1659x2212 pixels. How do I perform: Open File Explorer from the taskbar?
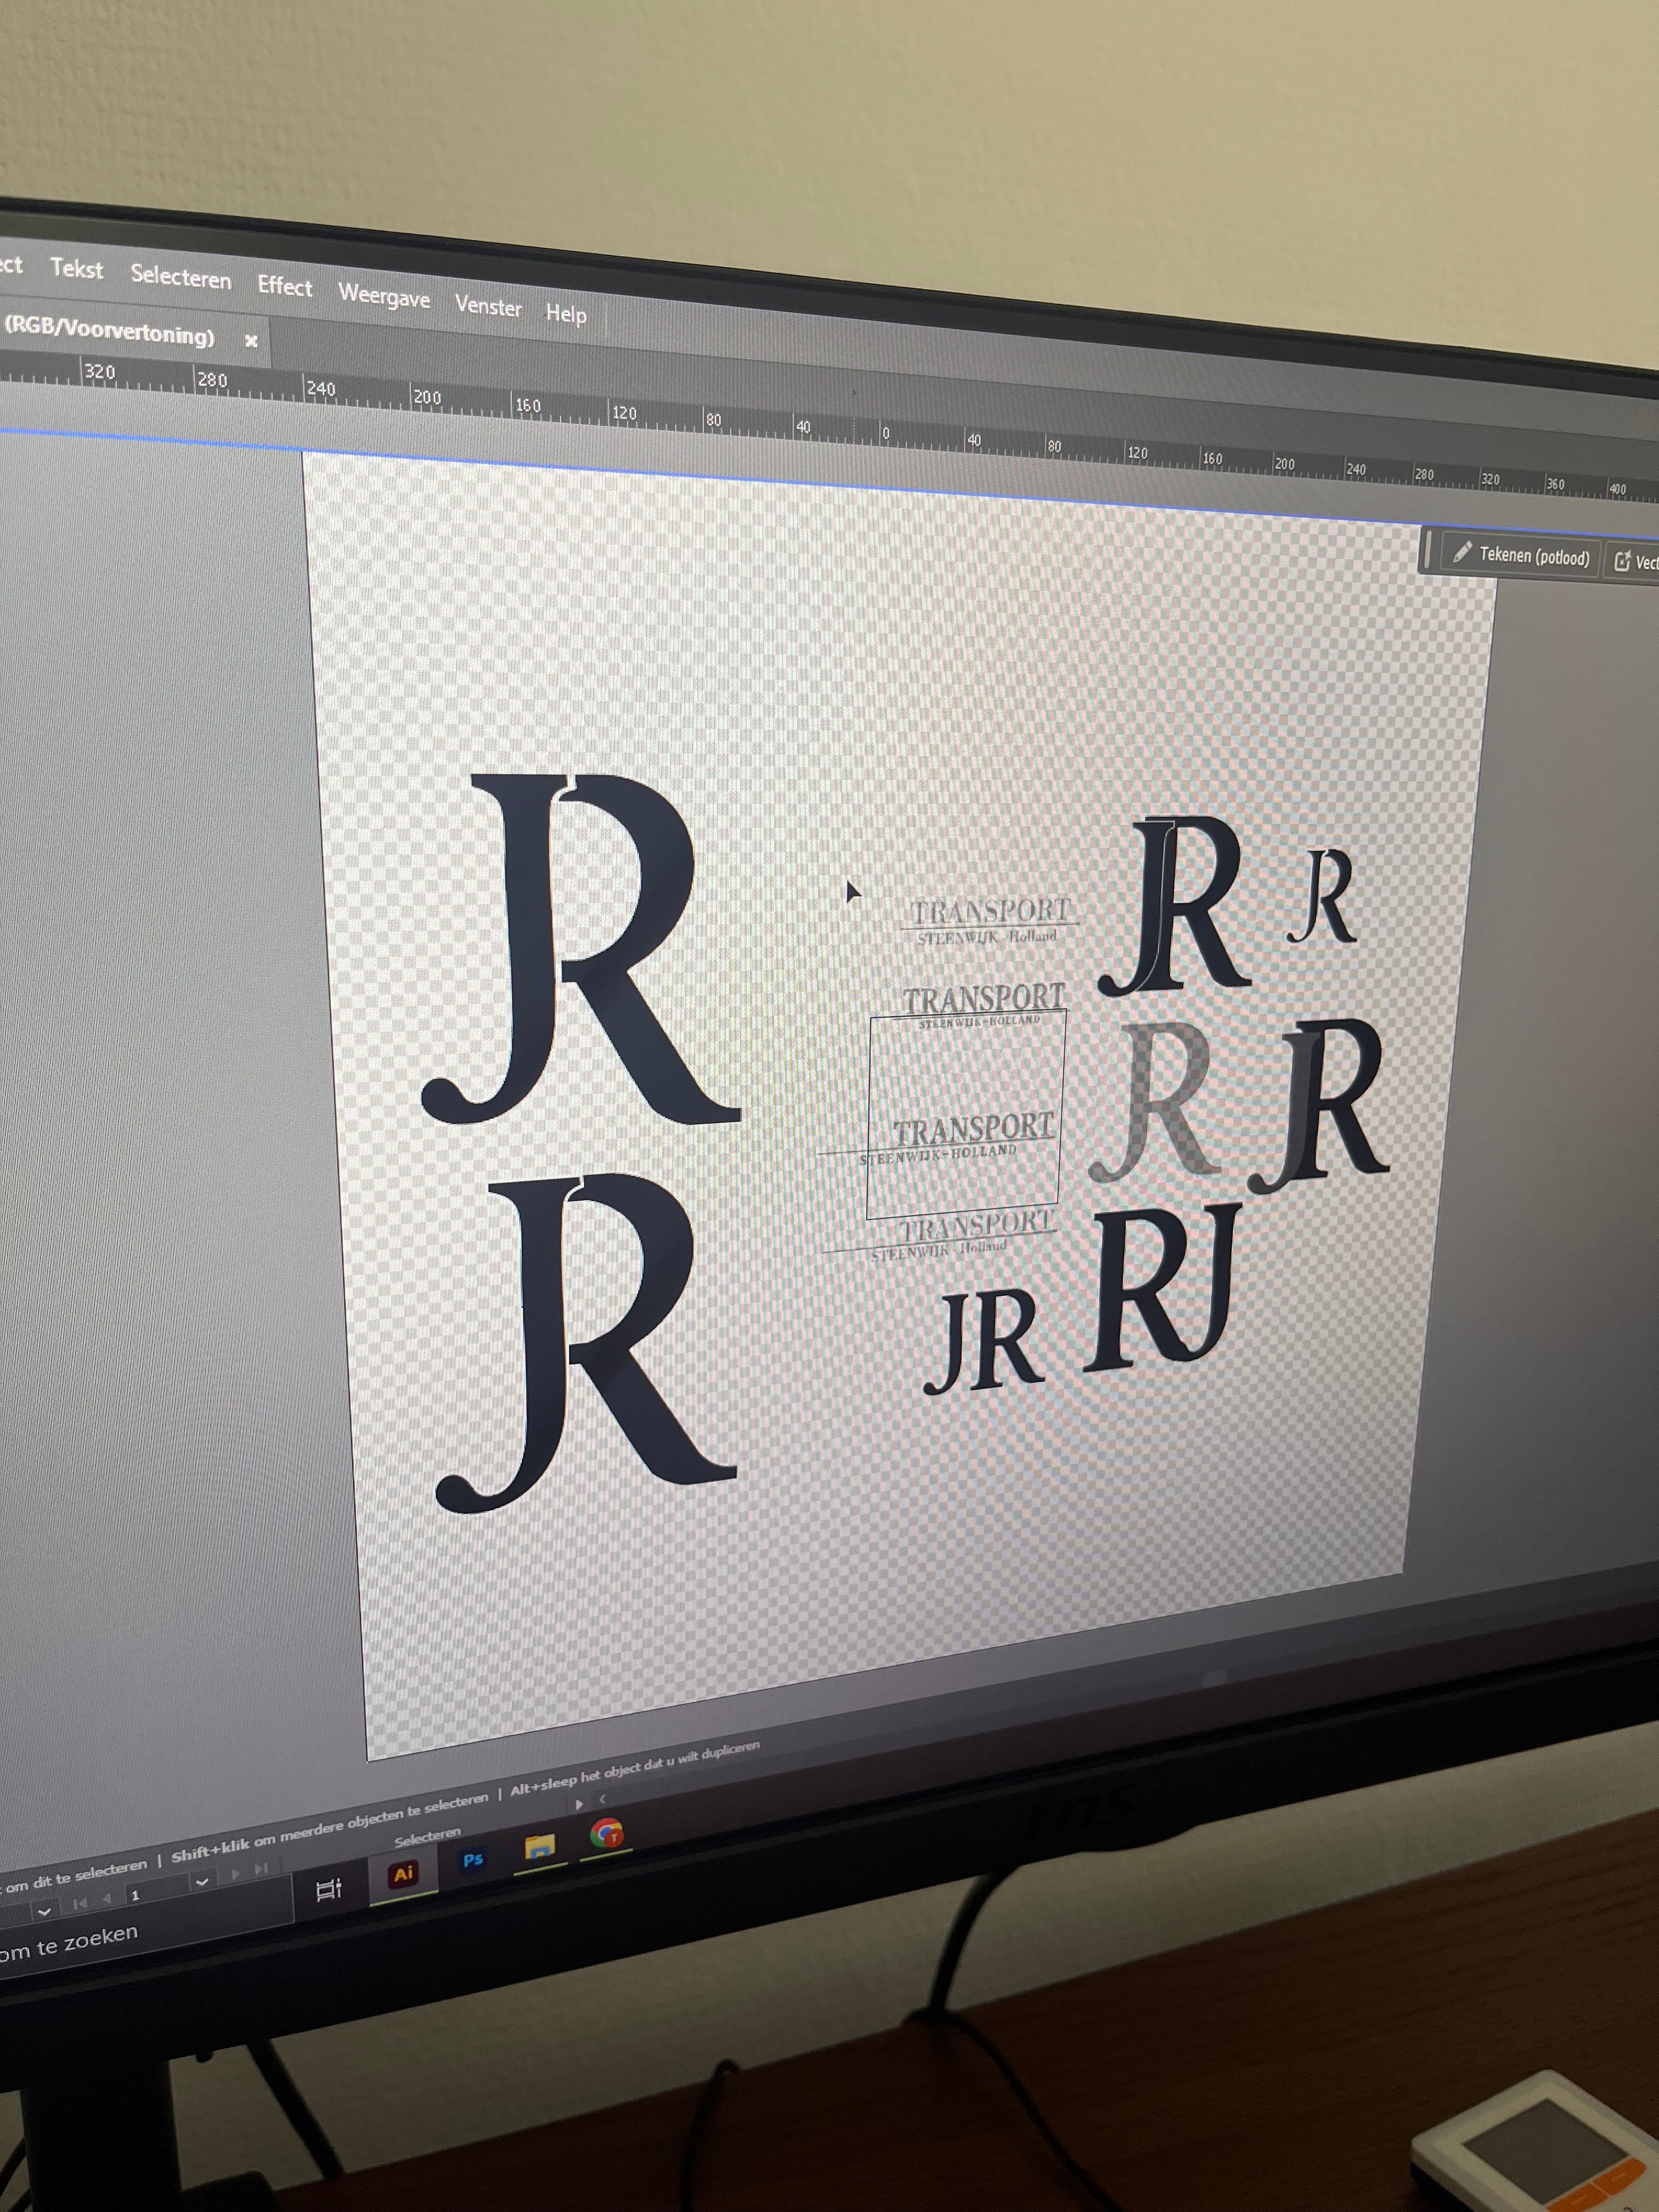tap(540, 1846)
